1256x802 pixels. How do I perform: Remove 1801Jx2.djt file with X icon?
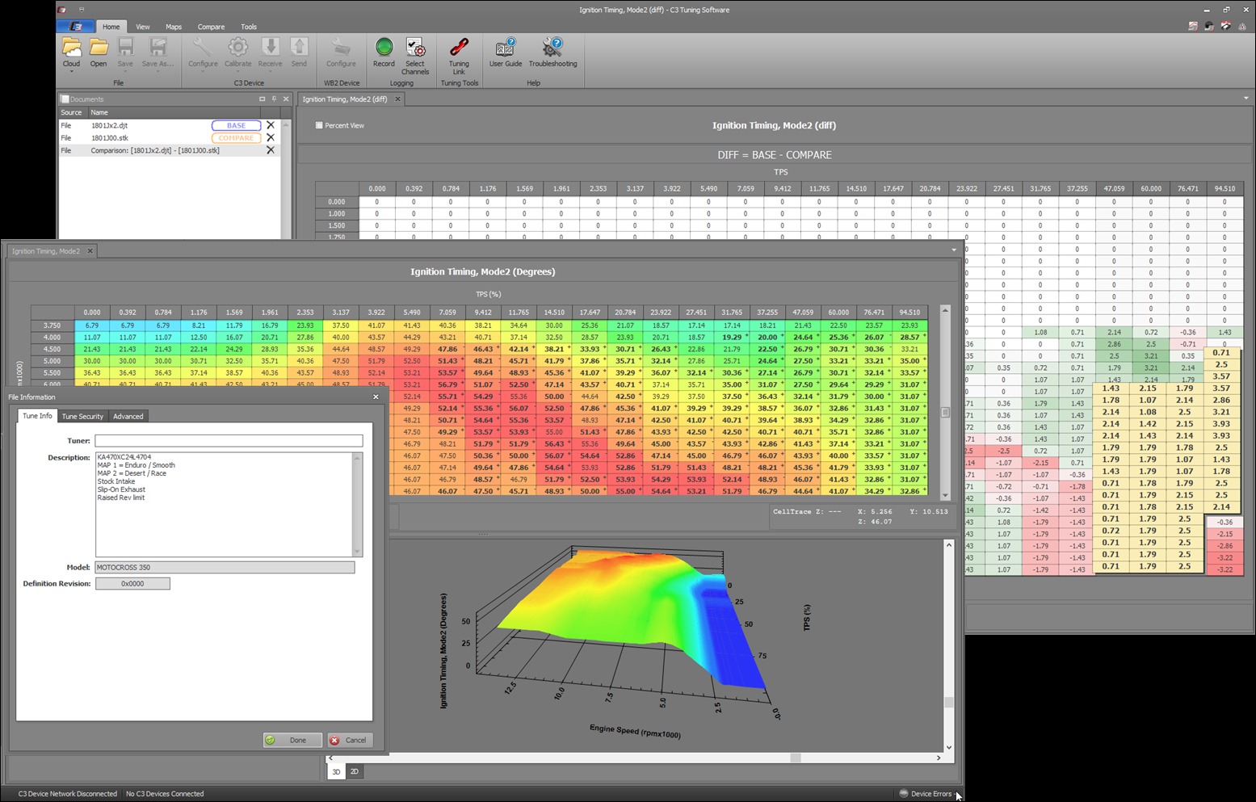tap(271, 125)
